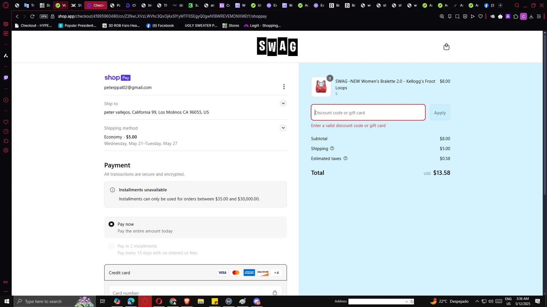Open Brave browser from the taskbar

point(187,301)
